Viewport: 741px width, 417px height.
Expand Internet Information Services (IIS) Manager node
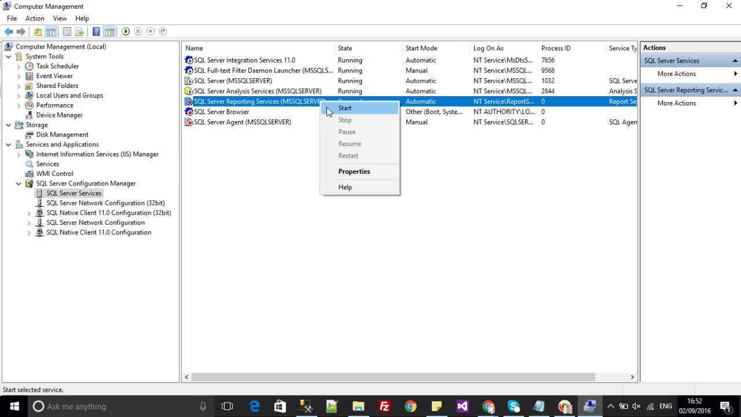click(x=19, y=155)
